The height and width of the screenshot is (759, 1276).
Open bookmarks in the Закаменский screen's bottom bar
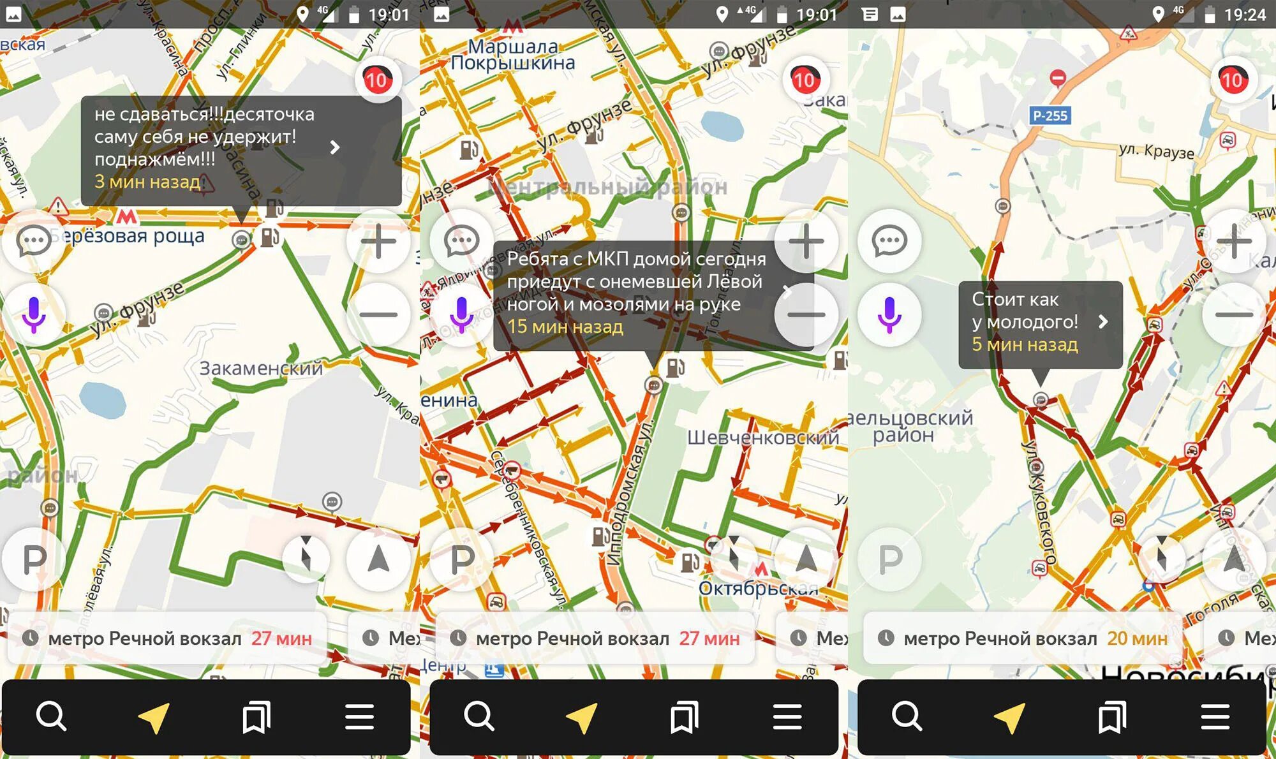[x=256, y=716]
